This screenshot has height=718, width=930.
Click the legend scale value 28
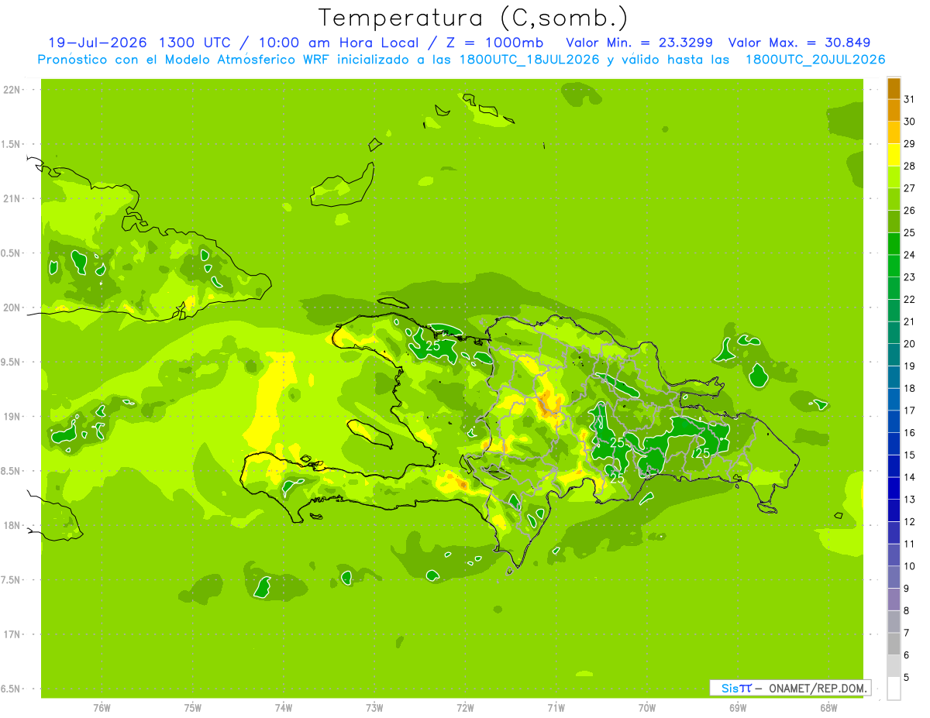pyautogui.click(x=910, y=166)
